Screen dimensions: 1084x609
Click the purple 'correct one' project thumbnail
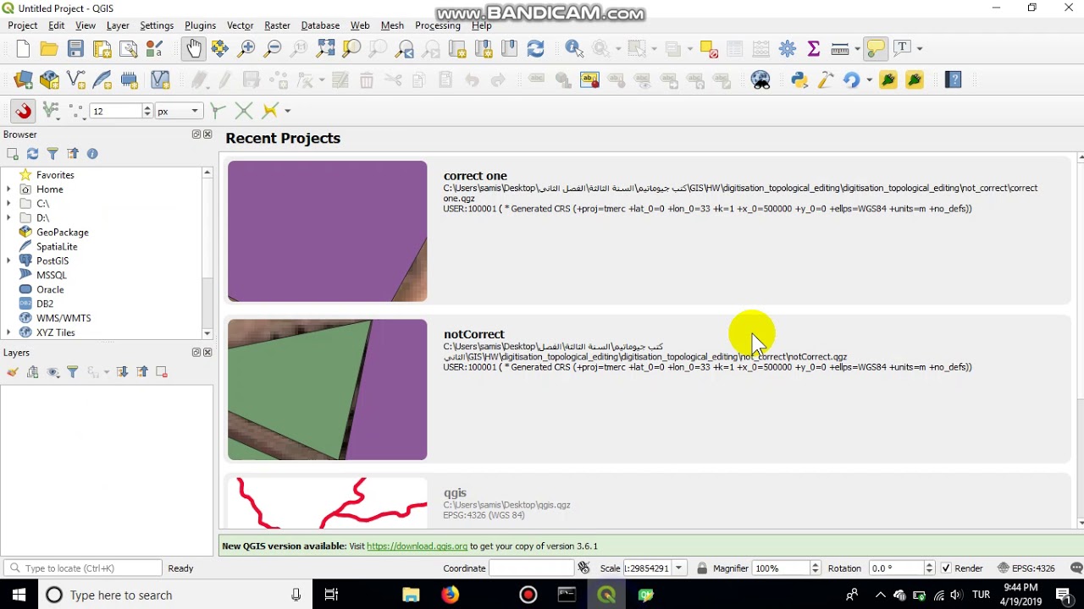327,231
